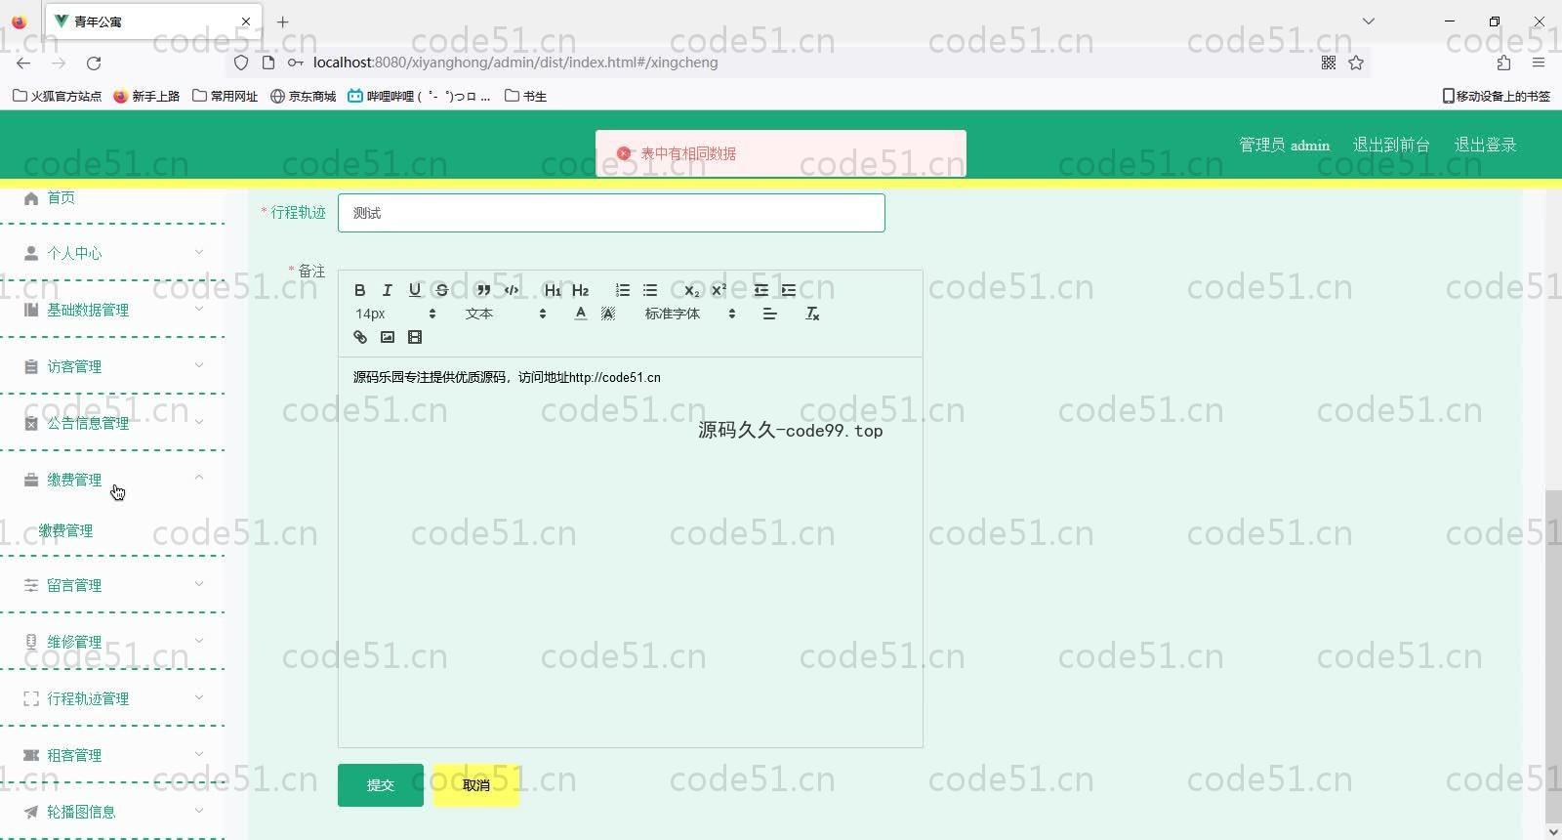The image size is (1562, 840).
Task: Open the 标准字体 font family dropdown
Action: [x=689, y=314]
